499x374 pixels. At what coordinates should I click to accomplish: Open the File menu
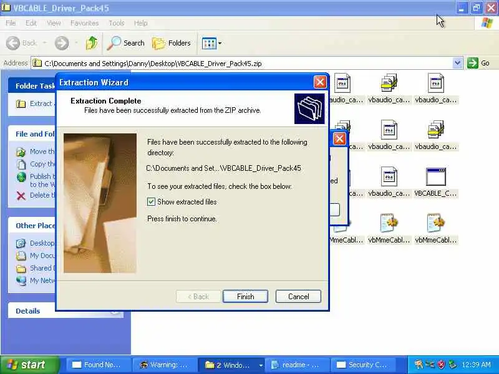coord(11,23)
